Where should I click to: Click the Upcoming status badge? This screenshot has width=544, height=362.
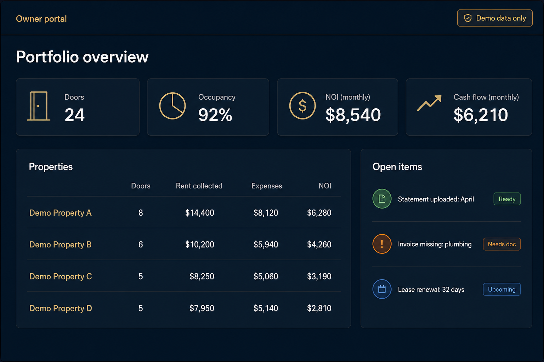coord(502,290)
